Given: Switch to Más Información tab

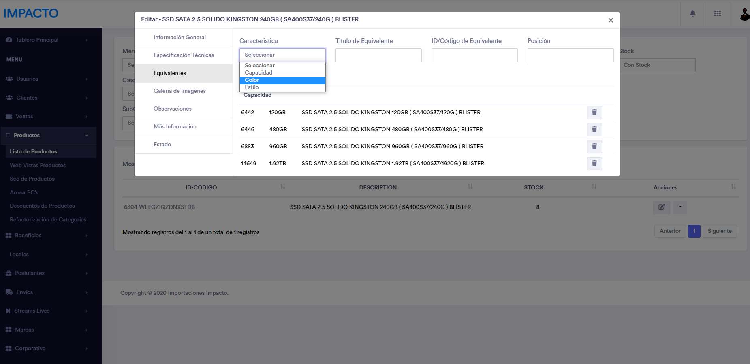Looking at the screenshot, I should pos(184,127).
